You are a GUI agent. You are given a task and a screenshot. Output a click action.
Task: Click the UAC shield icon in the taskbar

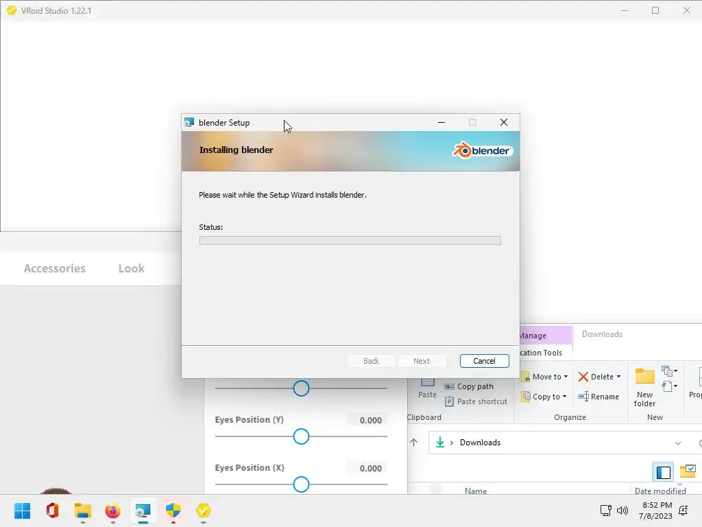[173, 511]
